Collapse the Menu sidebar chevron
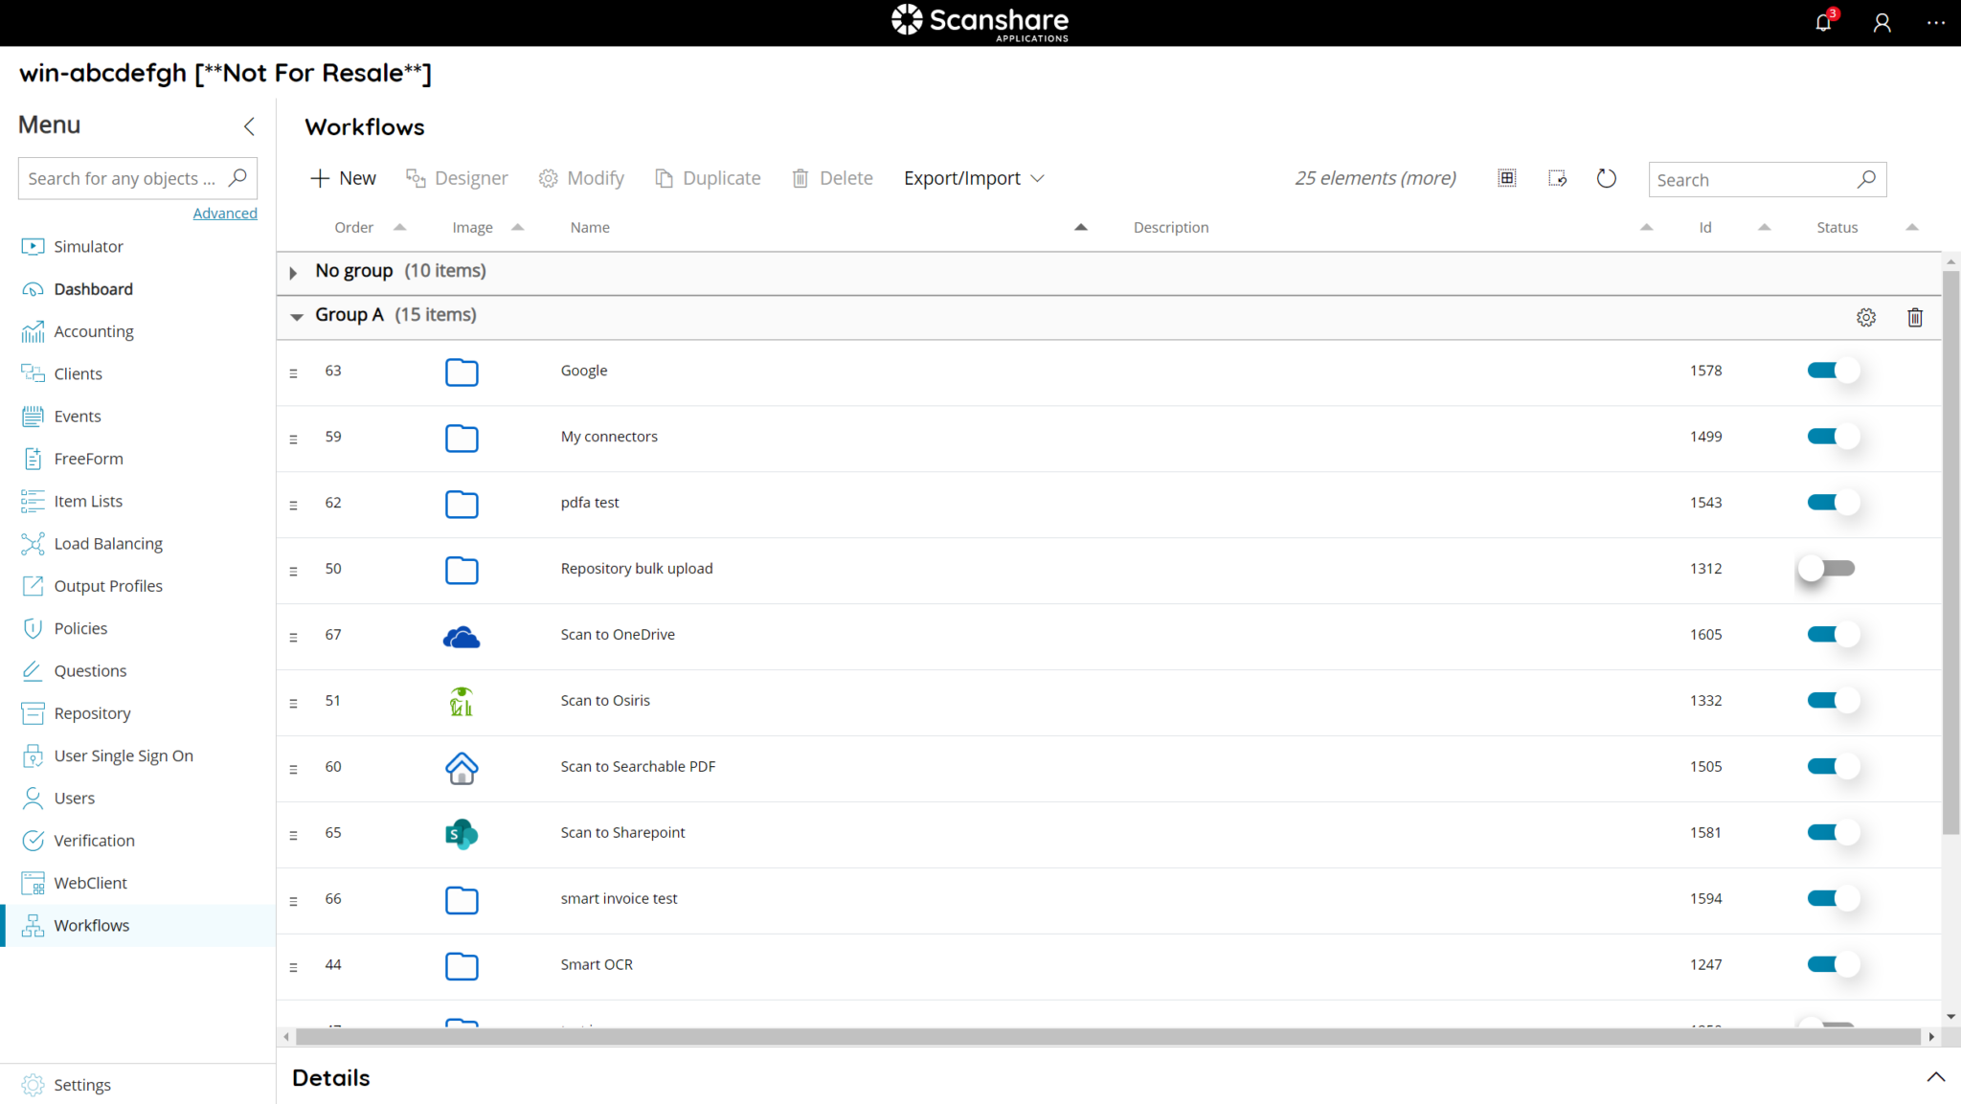Screen dimensions: 1961x1104 pos(249,125)
